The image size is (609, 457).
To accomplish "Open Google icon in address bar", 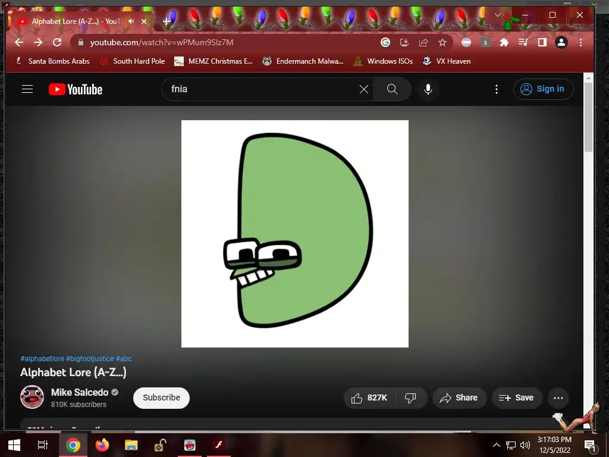I will point(385,42).
